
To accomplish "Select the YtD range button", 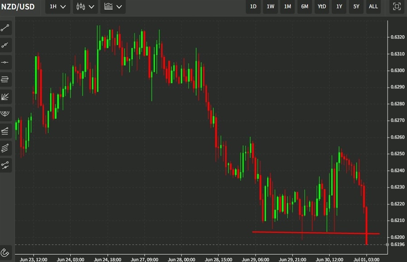I will (x=322, y=7).
